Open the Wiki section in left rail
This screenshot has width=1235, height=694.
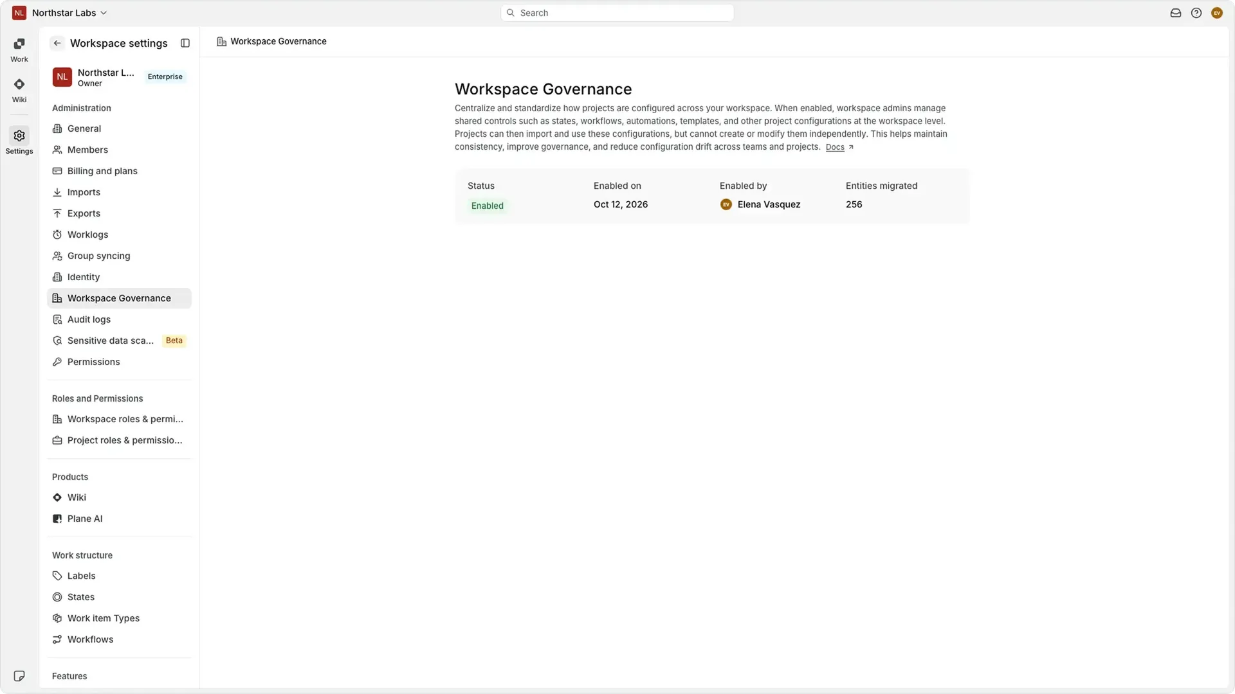tap(19, 90)
